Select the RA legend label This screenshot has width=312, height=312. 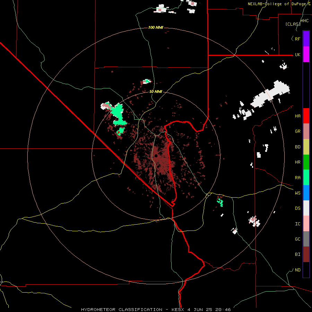297,177
